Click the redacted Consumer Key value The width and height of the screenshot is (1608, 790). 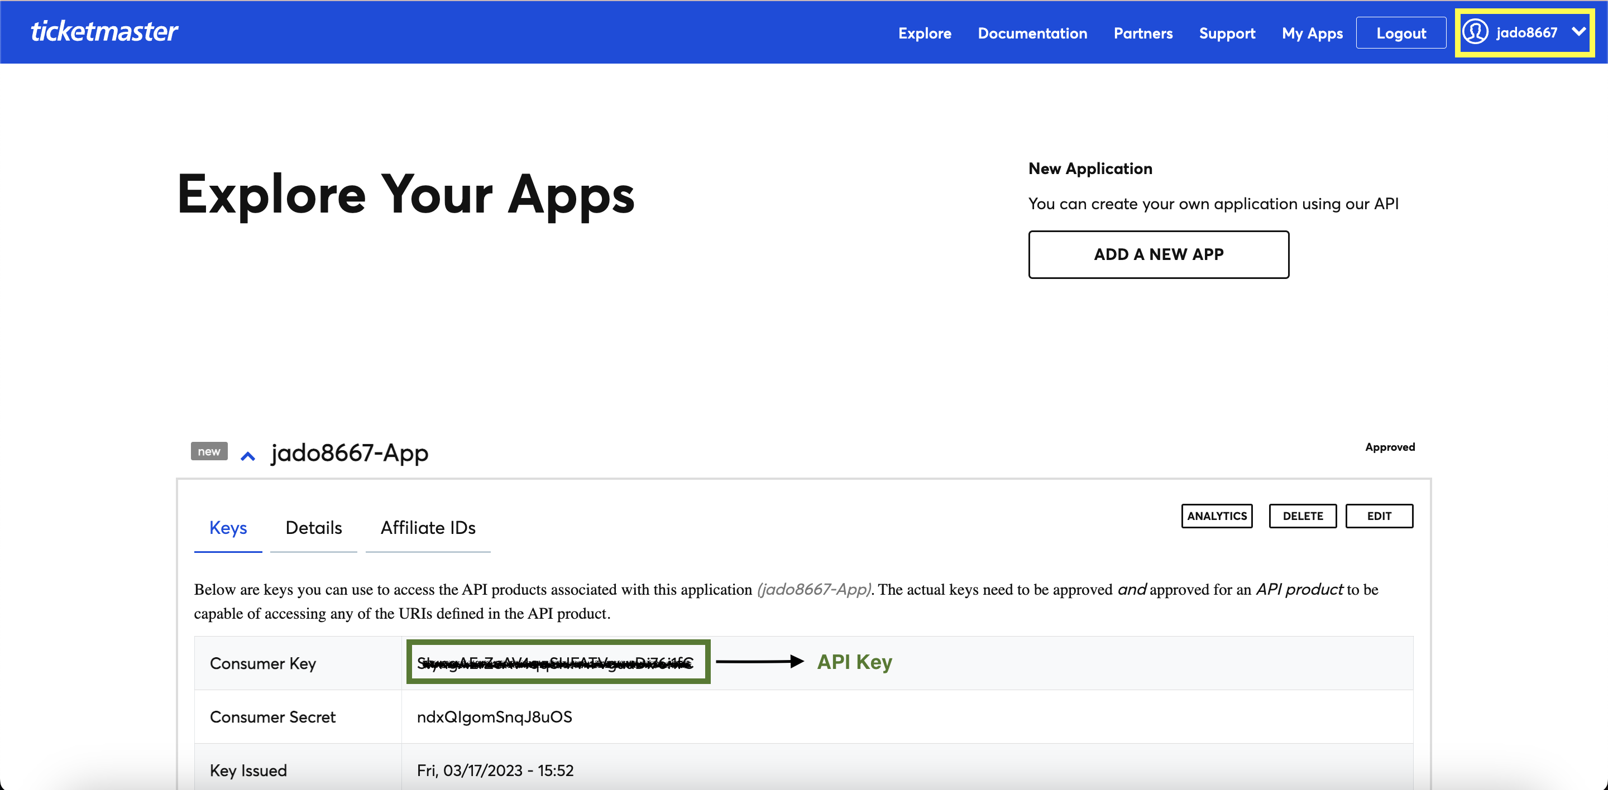click(x=556, y=663)
